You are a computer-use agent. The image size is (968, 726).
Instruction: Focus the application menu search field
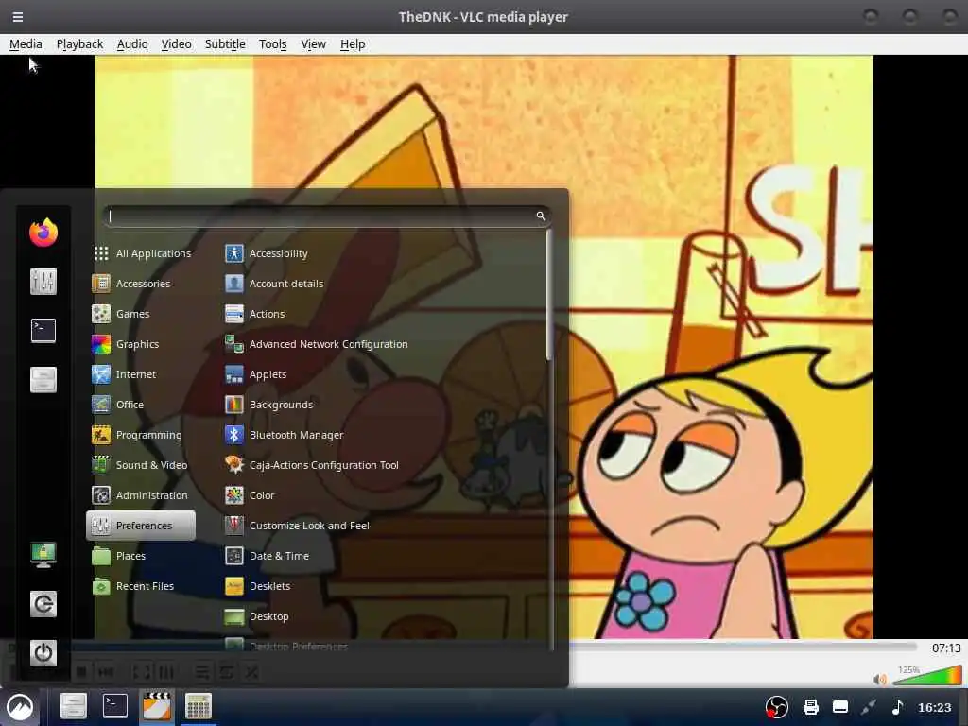pyautogui.click(x=327, y=216)
